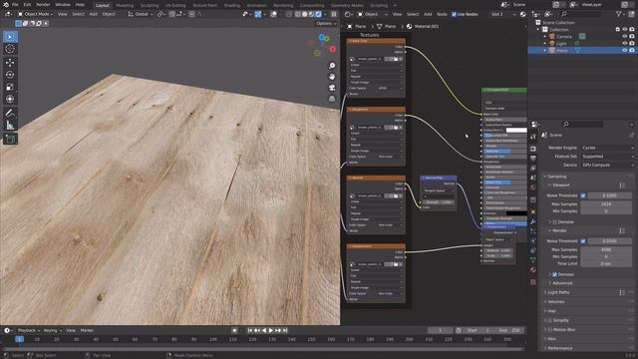638x359 pixels.
Task: Select the Rotate tool
Action: 10,75
